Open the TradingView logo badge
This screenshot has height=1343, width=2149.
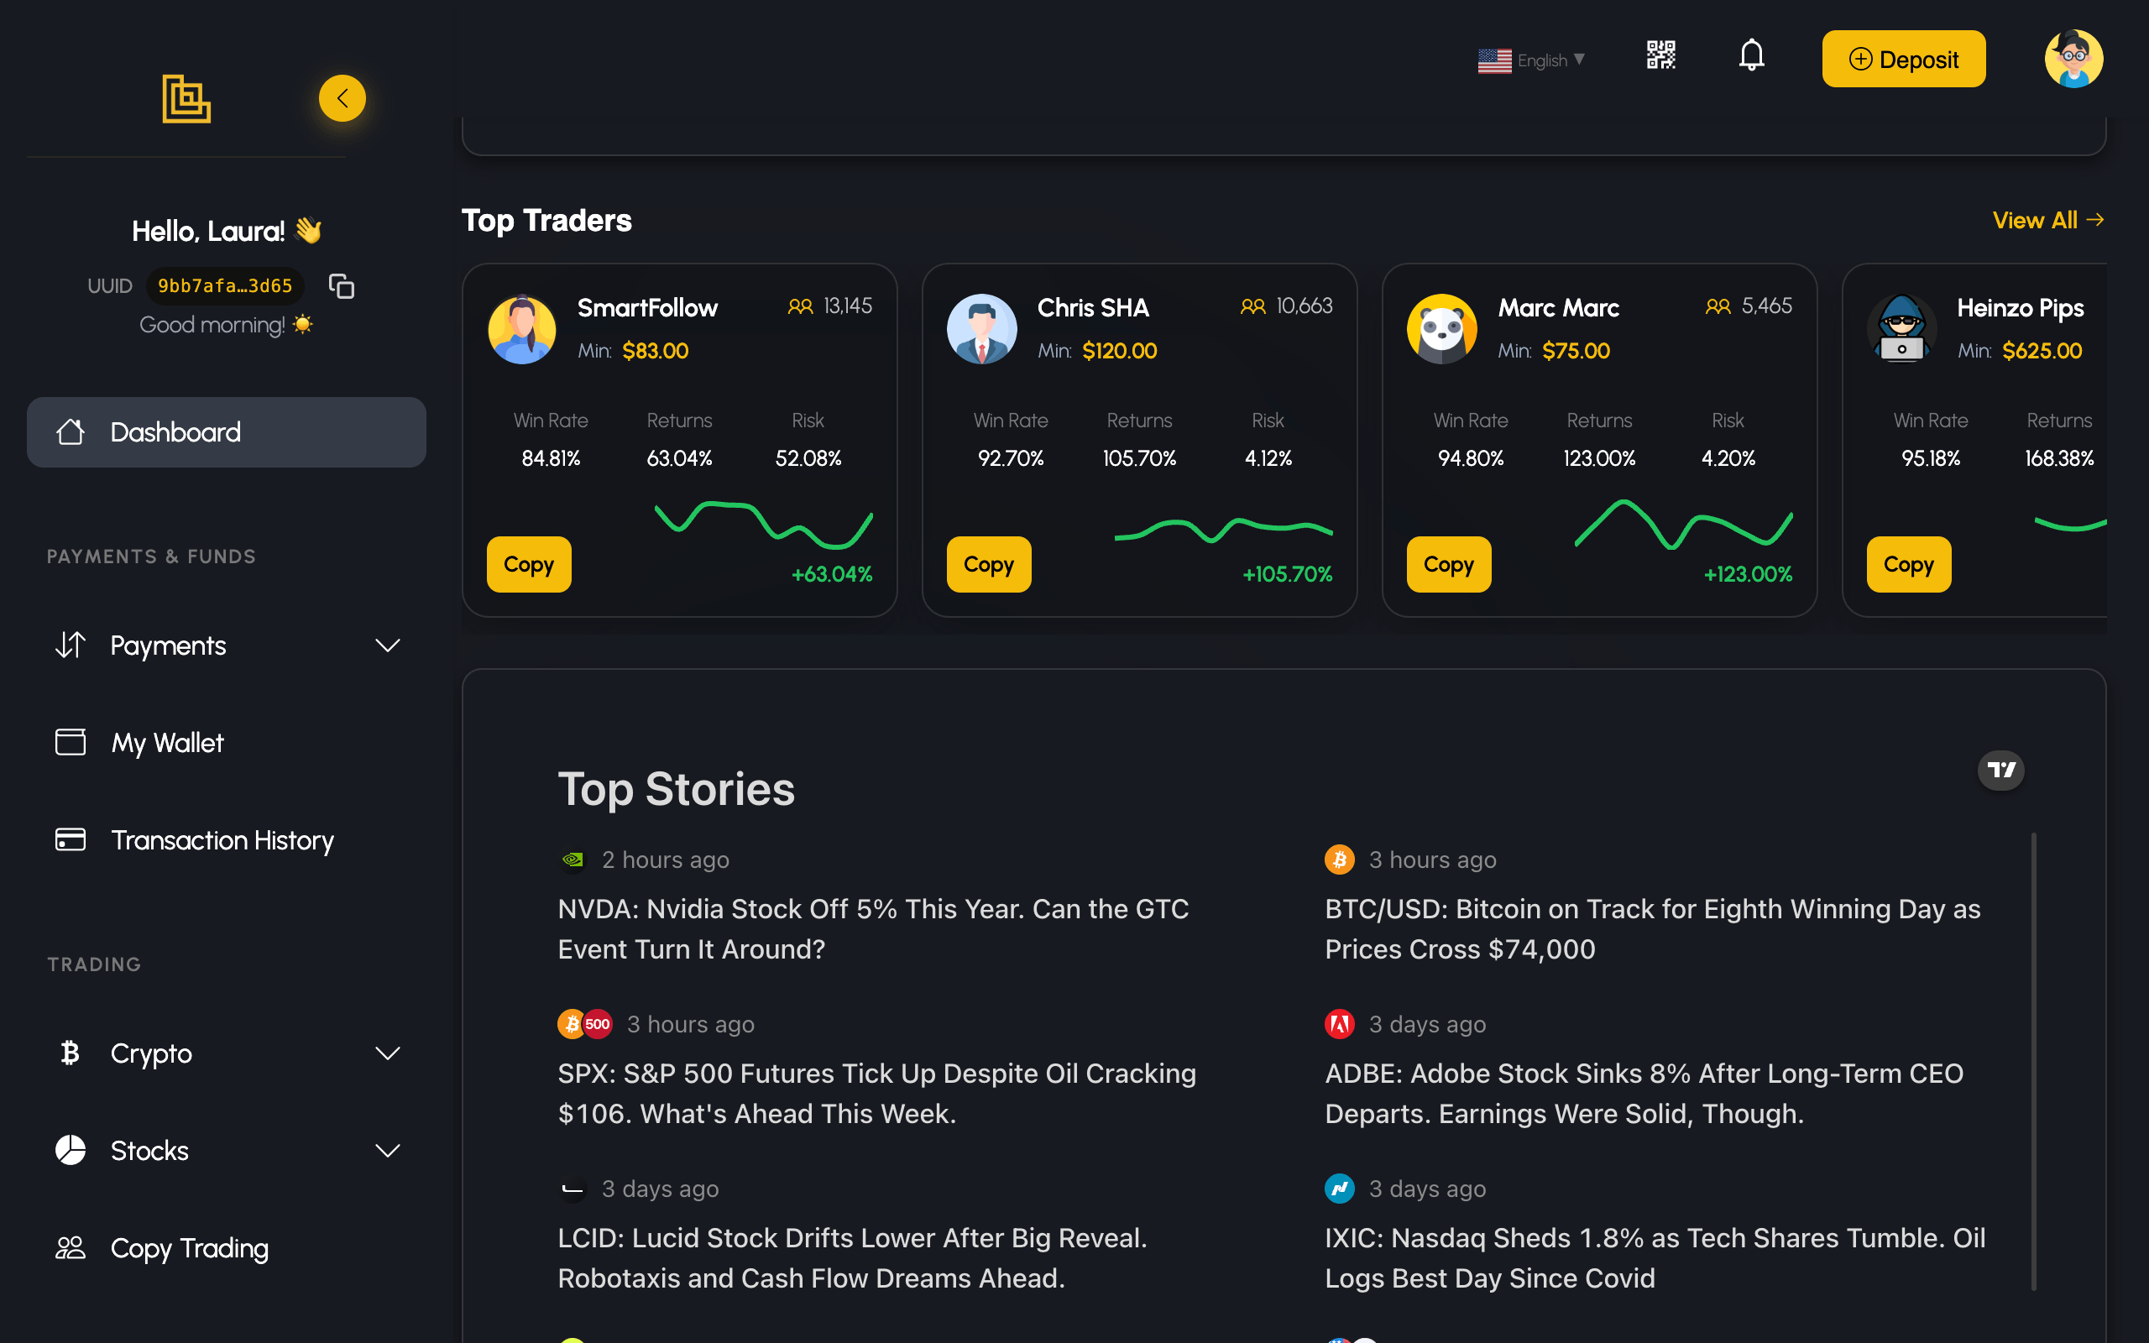(2000, 769)
